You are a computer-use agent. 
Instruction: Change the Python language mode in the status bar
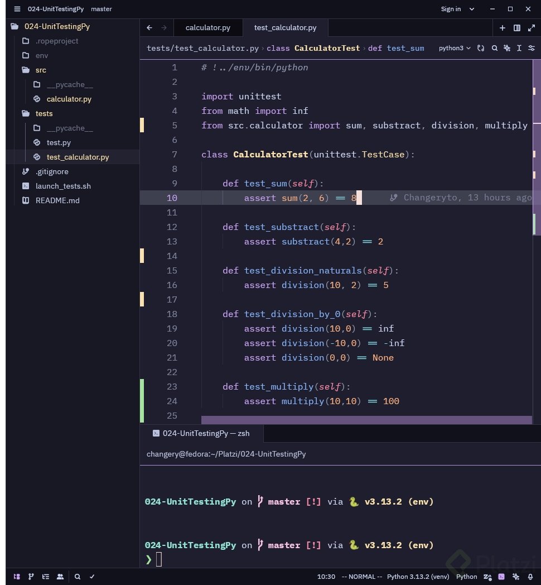466,577
